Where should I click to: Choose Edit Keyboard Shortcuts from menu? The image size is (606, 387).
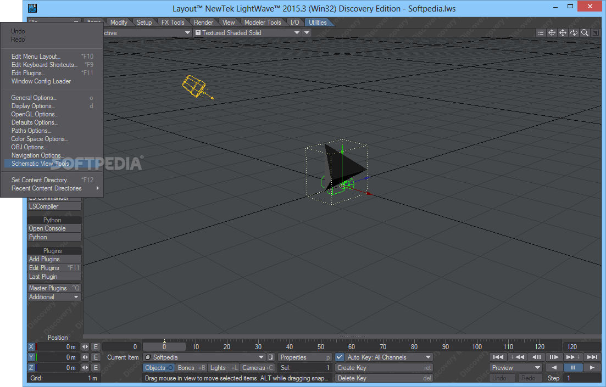pos(52,65)
